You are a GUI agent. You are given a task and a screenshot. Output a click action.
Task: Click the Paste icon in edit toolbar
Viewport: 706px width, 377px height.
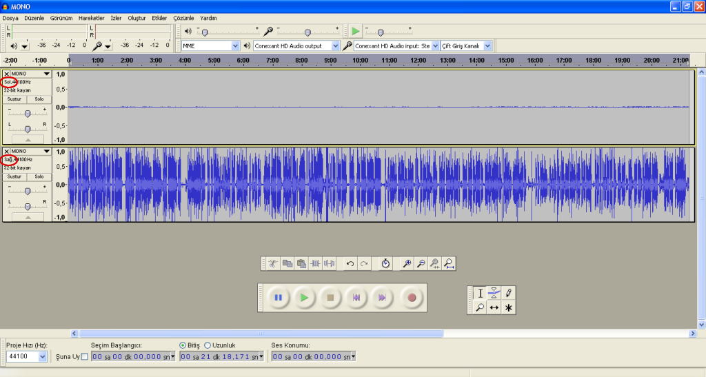point(301,264)
